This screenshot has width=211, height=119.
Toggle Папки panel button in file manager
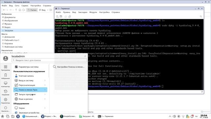point(32,10)
